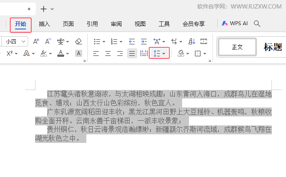Viewport: 286px width, 177px height.
Task: Apply paragraph borders icon
Action: tap(198, 53)
